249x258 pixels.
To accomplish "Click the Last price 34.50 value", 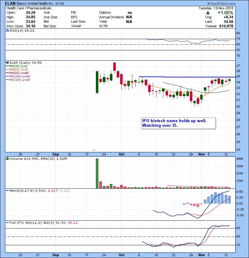I will [228, 22].
